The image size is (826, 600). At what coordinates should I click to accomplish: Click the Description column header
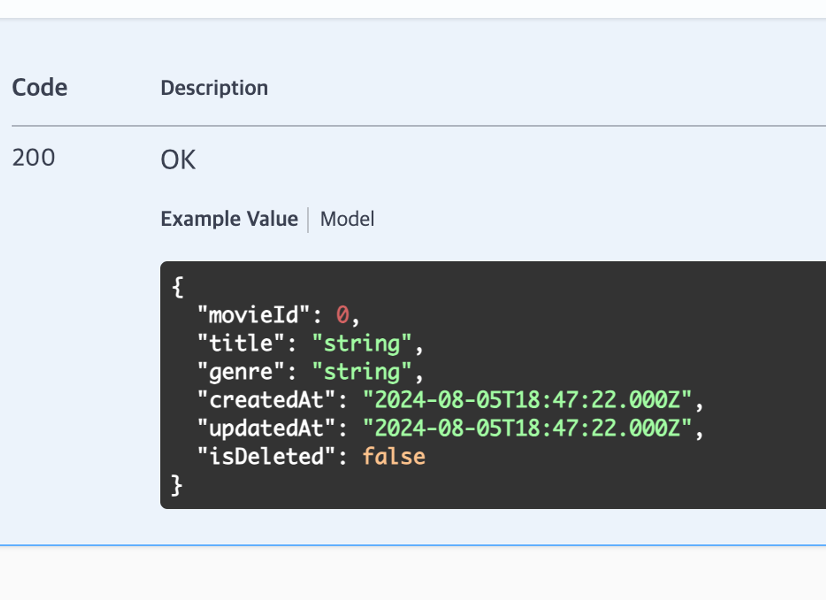pyautogui.click(x=214, y=88)
